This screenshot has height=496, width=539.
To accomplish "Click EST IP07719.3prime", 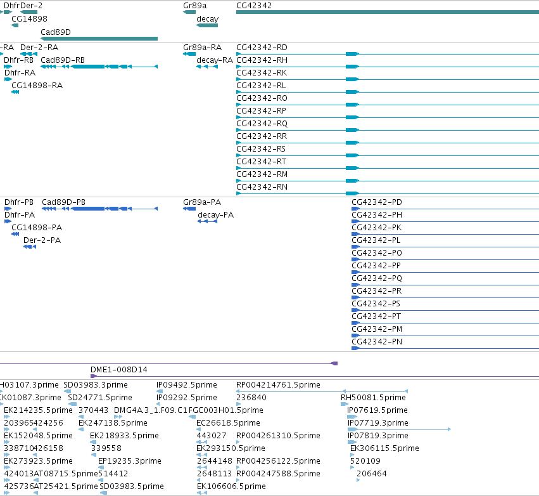I will (378, 423).
